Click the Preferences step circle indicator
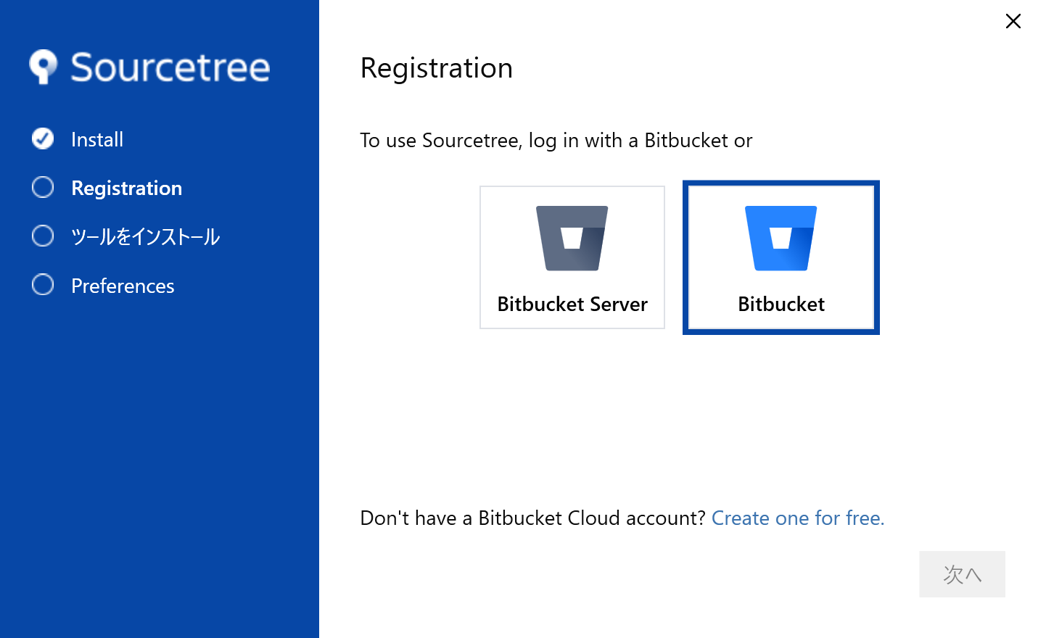Image resolution: width=1046 pixels, height=638 pixels. pos(43,285)
